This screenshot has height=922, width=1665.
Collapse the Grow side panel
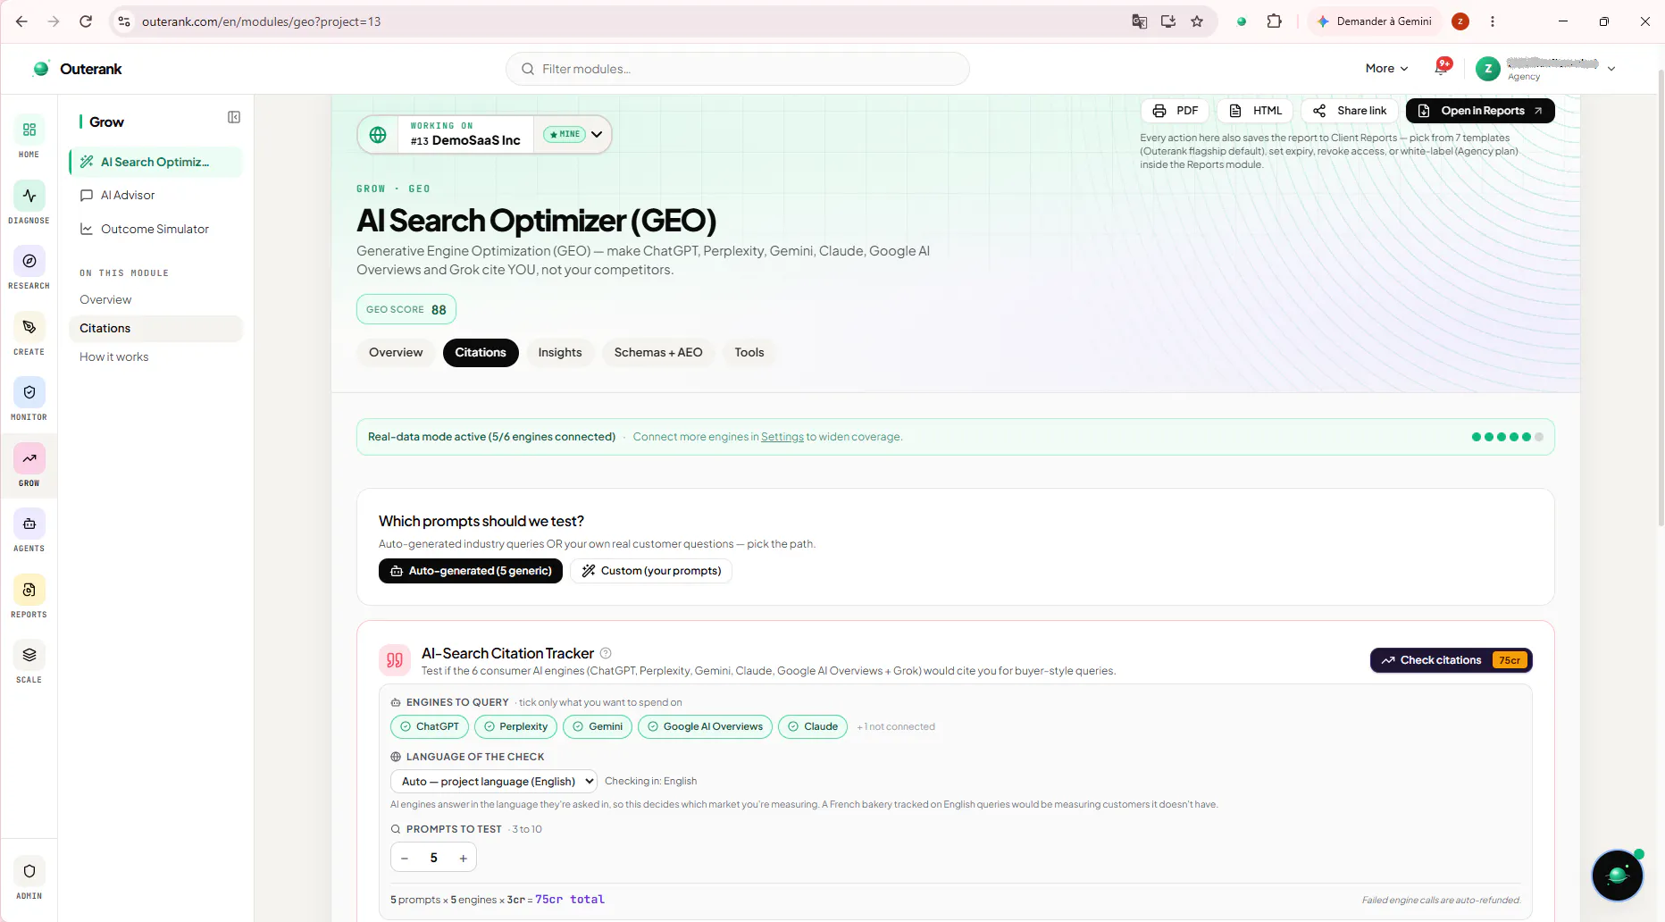pyautogui.click(x=234, y=117)
